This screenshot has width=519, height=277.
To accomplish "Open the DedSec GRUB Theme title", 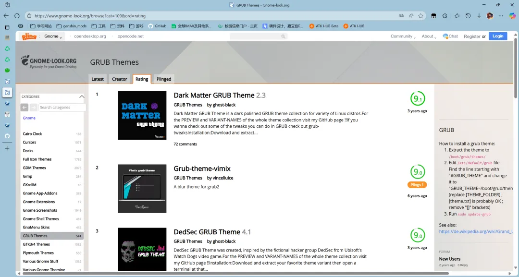I will 207,232.
